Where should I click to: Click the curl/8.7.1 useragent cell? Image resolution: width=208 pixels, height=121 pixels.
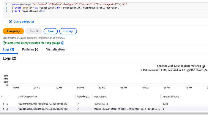pos(101,104)
